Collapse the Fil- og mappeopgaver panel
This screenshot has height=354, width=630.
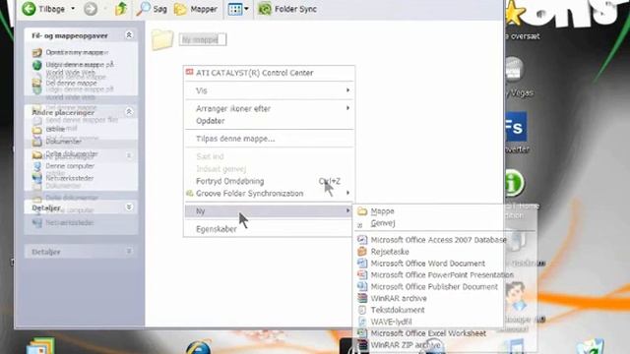coord(129,35)
